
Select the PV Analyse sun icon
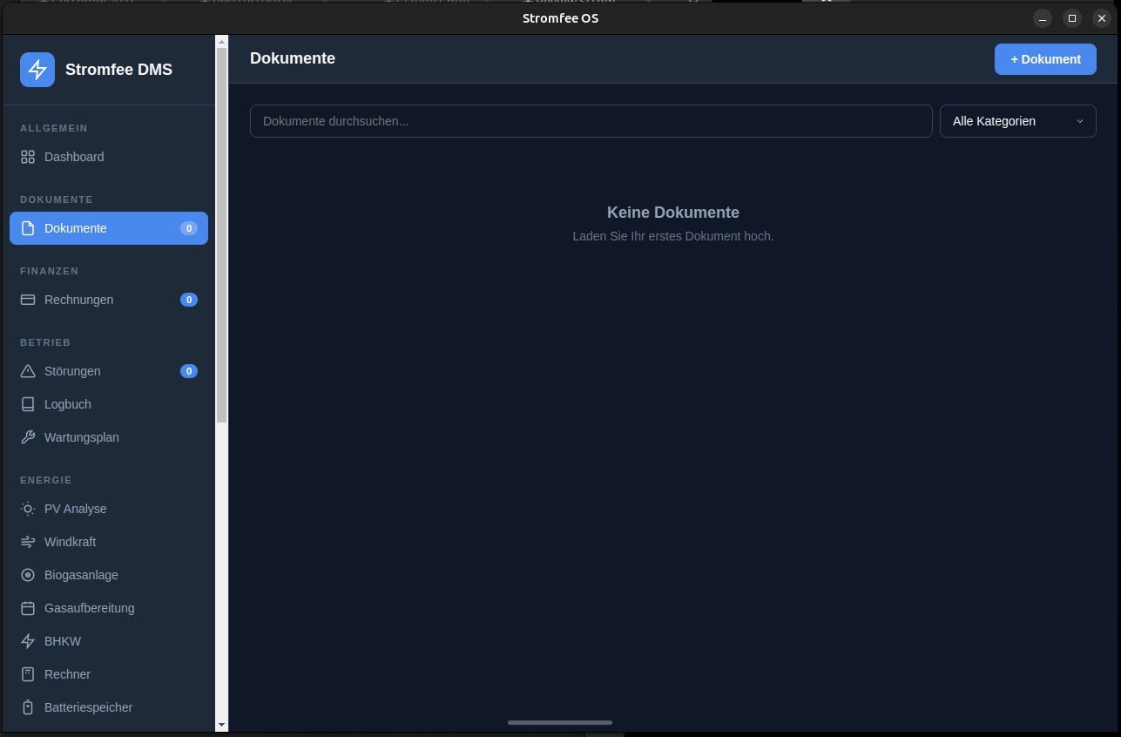(x=28, y=509)
